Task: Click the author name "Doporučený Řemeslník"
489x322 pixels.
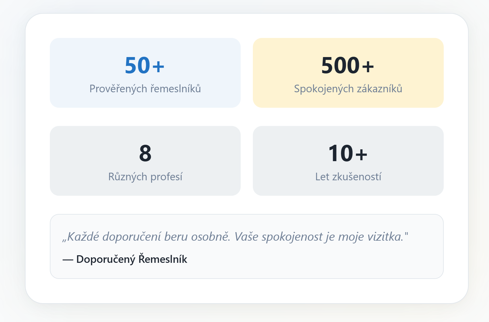Action: [132, 259]
